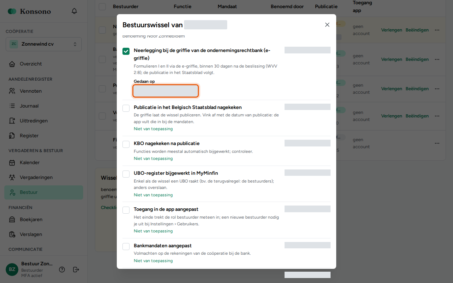Open Uittredingen via its sidebar icon

point(12,121)
